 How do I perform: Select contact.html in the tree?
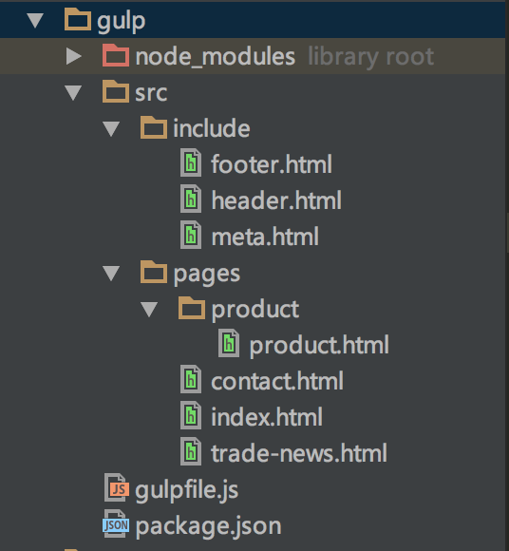276,381
